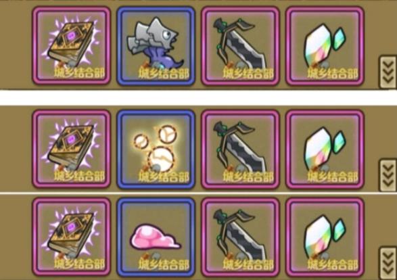This screenshot has width=397, height=280.
Task: Expand the bottom row with double chevron
Action: pos(388,263)
